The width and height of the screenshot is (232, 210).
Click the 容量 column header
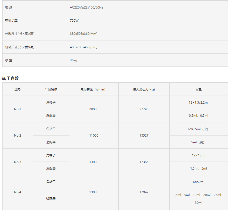[x=198, y=89]
